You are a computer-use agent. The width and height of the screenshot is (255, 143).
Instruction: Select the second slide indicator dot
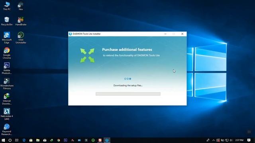127,79
